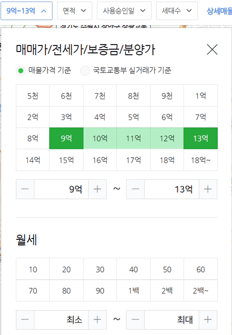Screen dimensions: 232x335
Task: Increase the maximum price of 13억 with plus
Action: pos(208,189)
